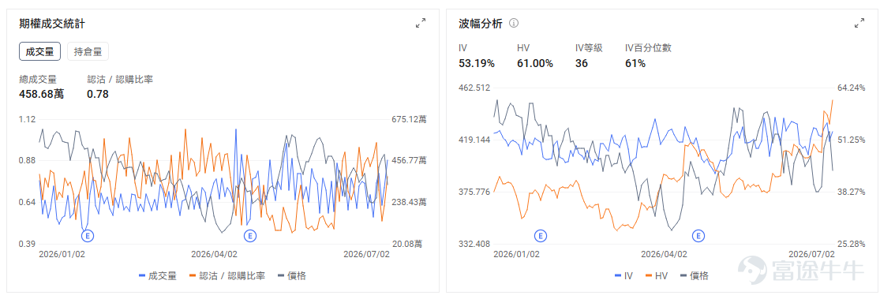This screenshot has width=880, height=299.
Task: Click the 總成交量 value 458.68萬
Action: pos(42,94)
